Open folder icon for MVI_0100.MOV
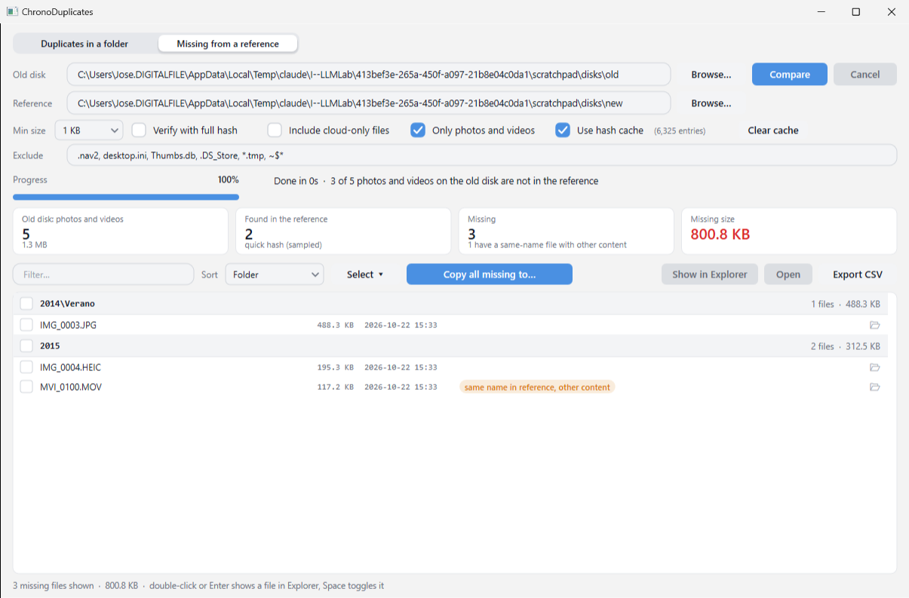The height and width of the screenshot is (598, 909). coord(875,387)
